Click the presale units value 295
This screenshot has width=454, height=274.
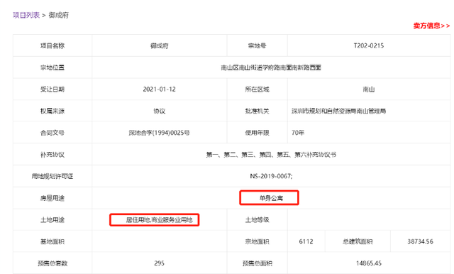(x=159, y=263)
